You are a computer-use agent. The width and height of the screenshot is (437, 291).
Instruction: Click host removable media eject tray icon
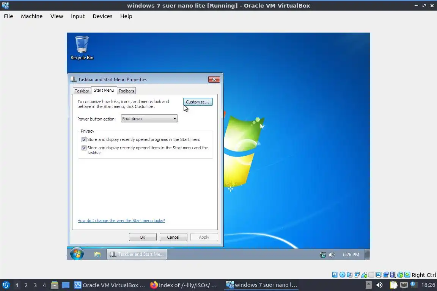[x=369, y=285]
